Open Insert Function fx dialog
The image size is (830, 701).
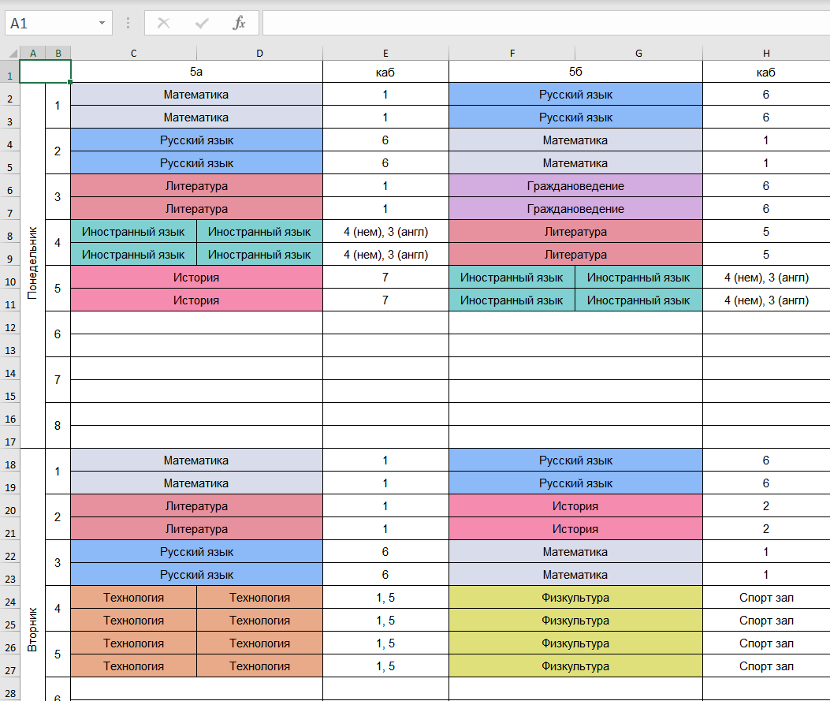240,24
